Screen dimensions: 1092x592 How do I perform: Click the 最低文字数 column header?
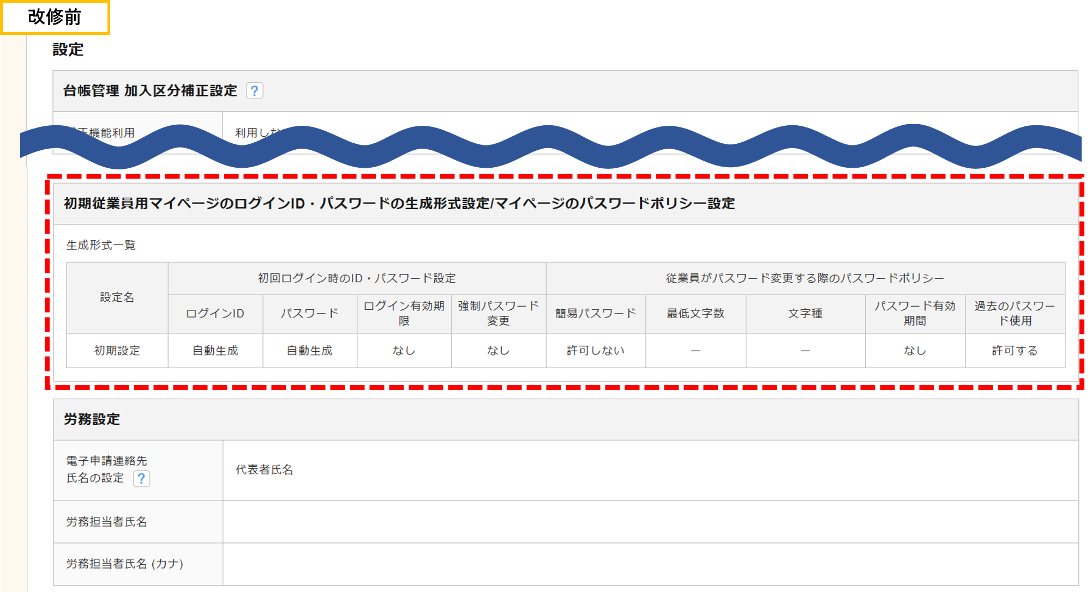(695, 313)
